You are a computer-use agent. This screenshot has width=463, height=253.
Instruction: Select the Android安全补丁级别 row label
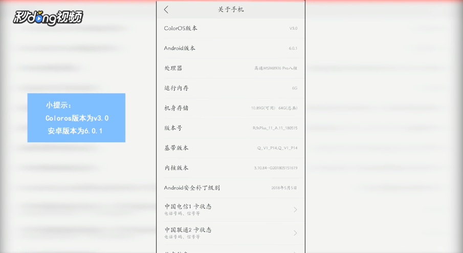pyautogui.click(x=192, y=187)
